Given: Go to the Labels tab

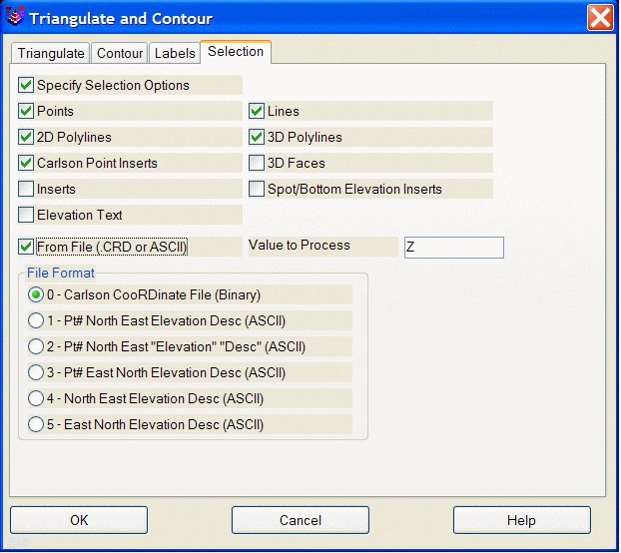Looking at the screenshot, I should (x=174, y=53).
